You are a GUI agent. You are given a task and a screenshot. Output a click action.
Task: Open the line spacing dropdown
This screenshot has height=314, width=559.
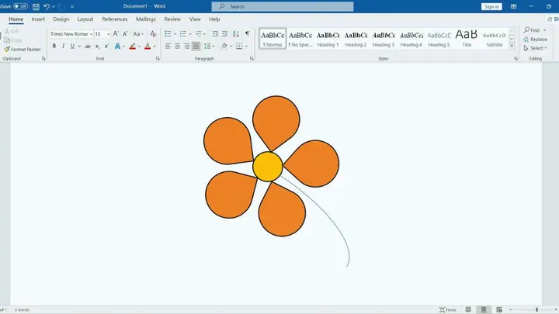tap(210, 47)
